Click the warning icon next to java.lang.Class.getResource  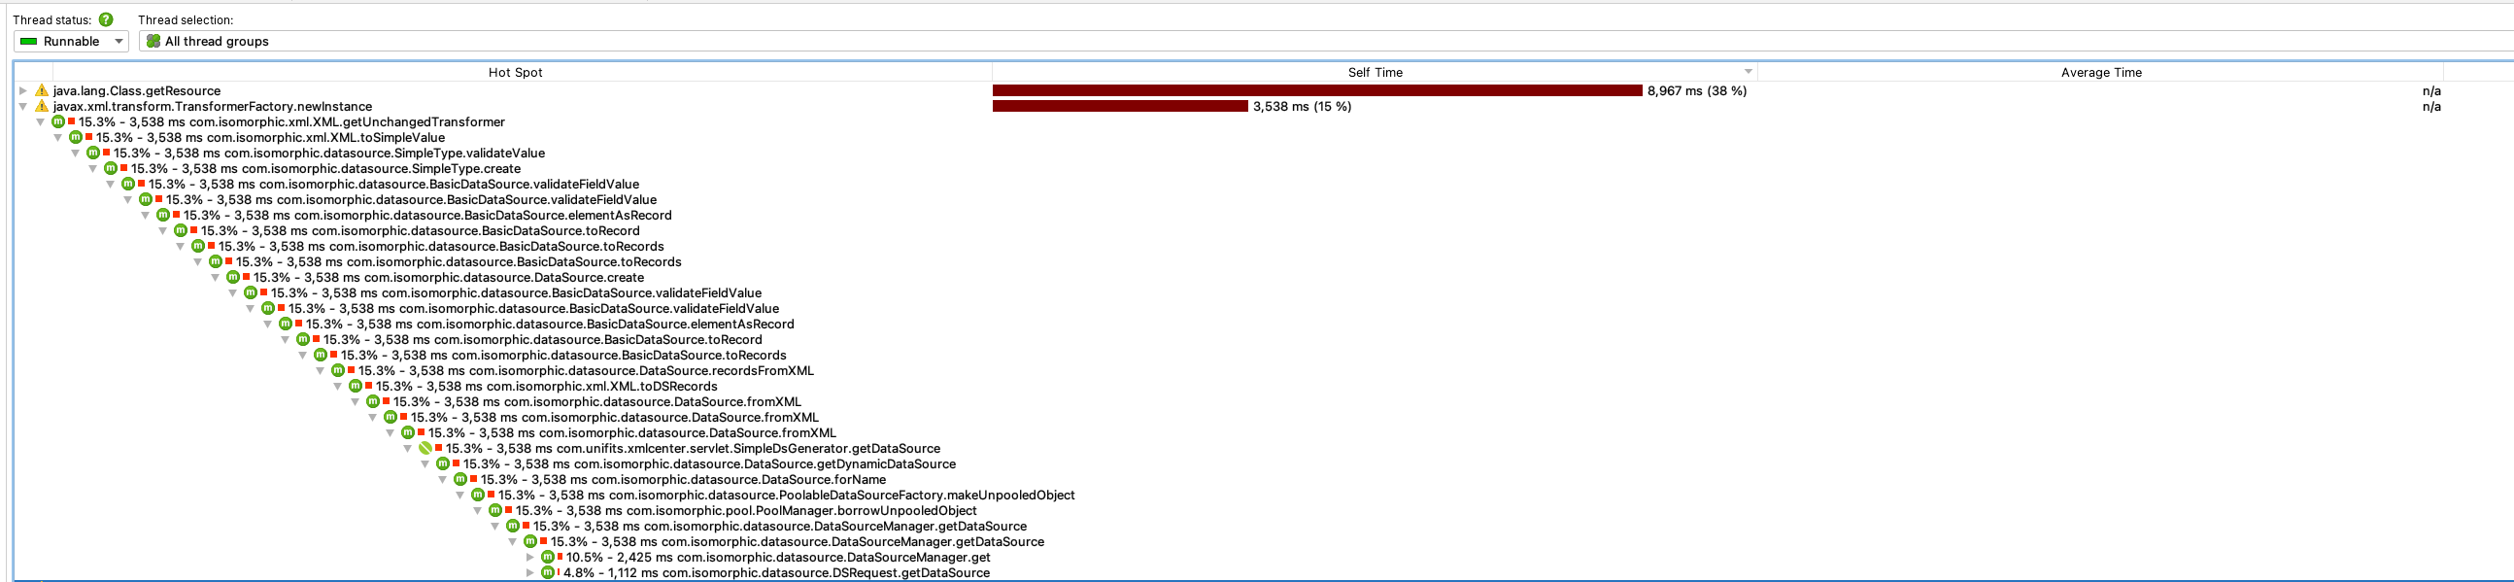point(41,90)
